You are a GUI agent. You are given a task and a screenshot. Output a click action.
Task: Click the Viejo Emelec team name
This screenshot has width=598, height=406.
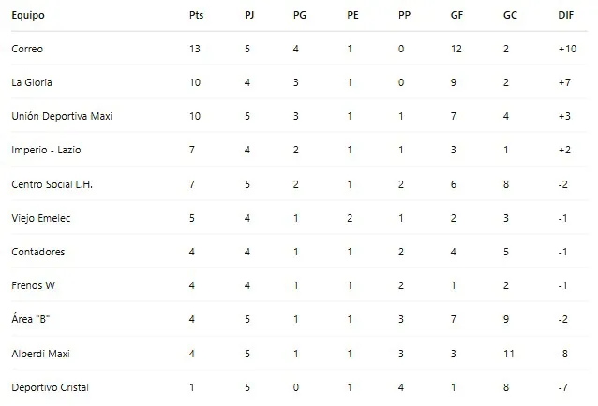pos(40,218)
